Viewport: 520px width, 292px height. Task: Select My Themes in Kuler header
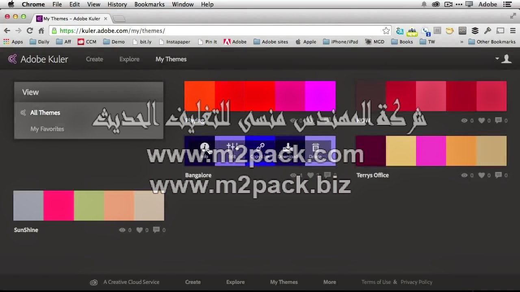coord(171,59)
